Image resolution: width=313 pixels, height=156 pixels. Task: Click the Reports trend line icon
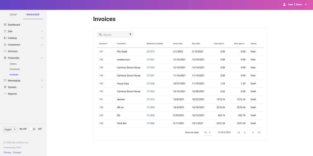5,94
